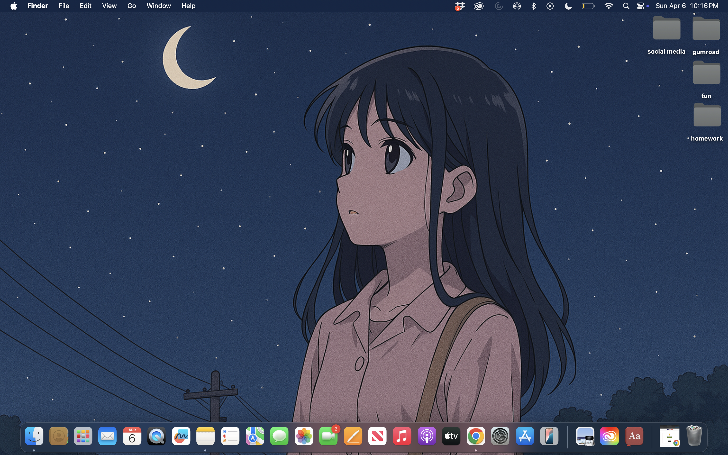Open Control Center in menu bar
The image size is (728, 455).
click(x=641, y=6)
